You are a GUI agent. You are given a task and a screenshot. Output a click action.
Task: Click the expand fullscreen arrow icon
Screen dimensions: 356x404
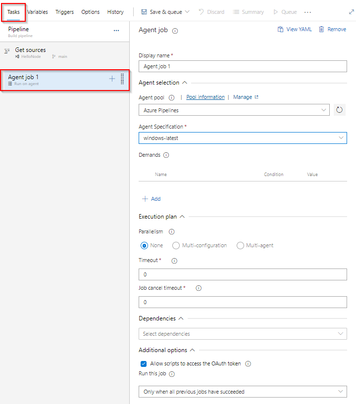coord(351,12)
